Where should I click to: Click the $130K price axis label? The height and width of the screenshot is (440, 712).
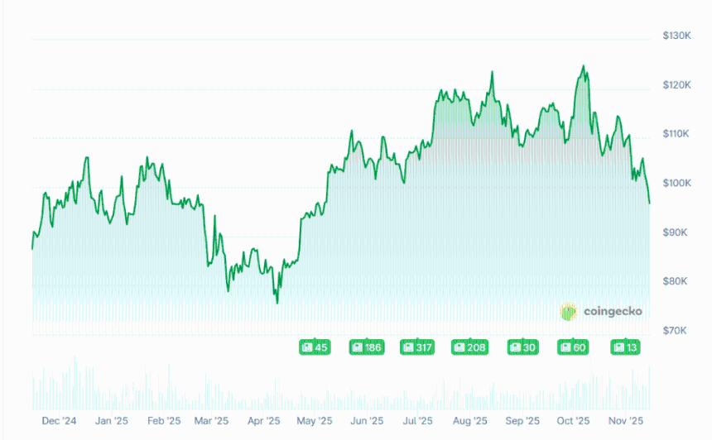point(676,36)
